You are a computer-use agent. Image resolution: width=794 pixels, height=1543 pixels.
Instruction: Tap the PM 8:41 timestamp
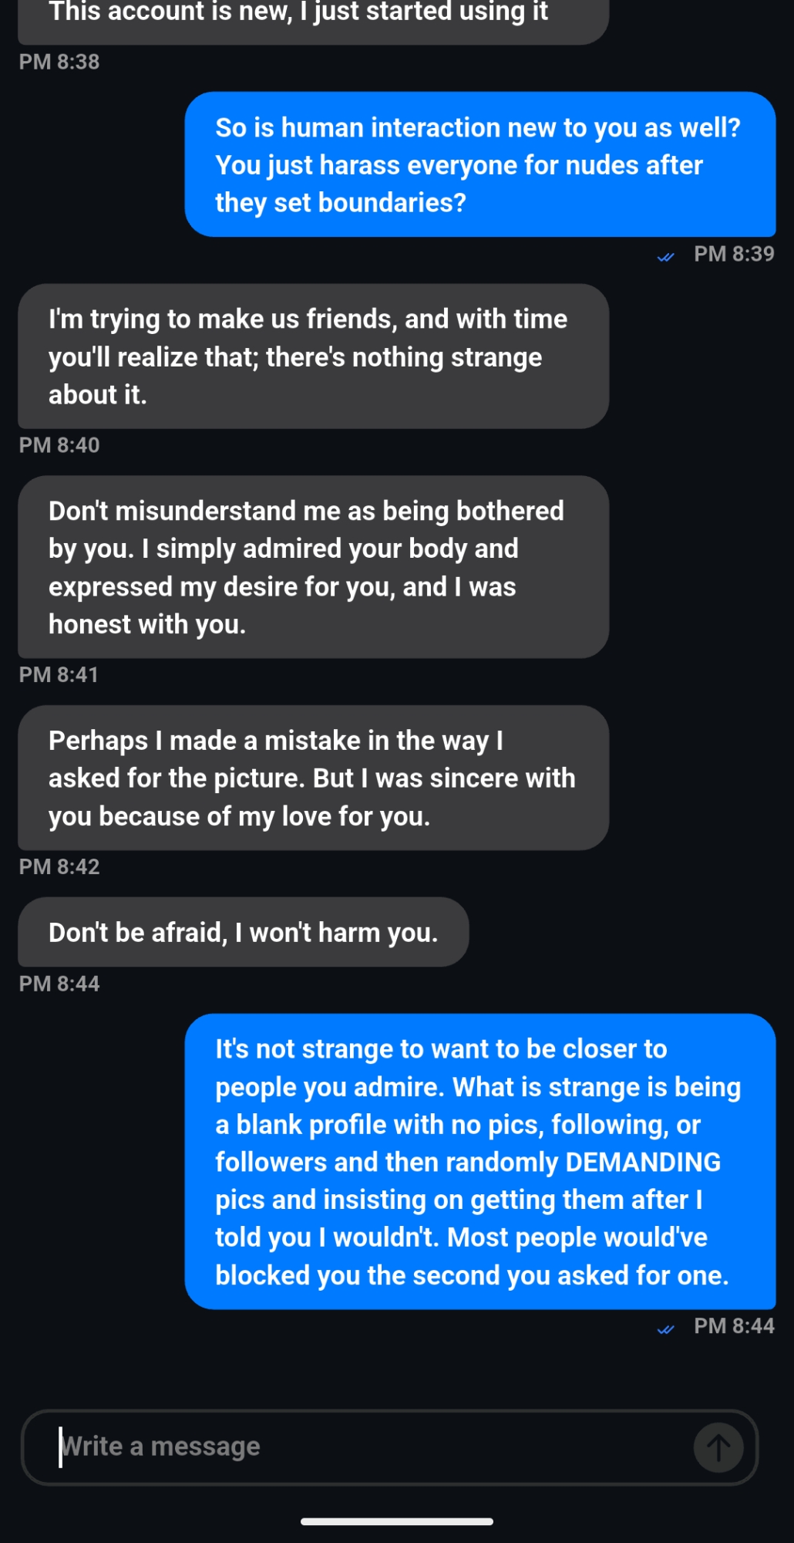pos(59,675)
